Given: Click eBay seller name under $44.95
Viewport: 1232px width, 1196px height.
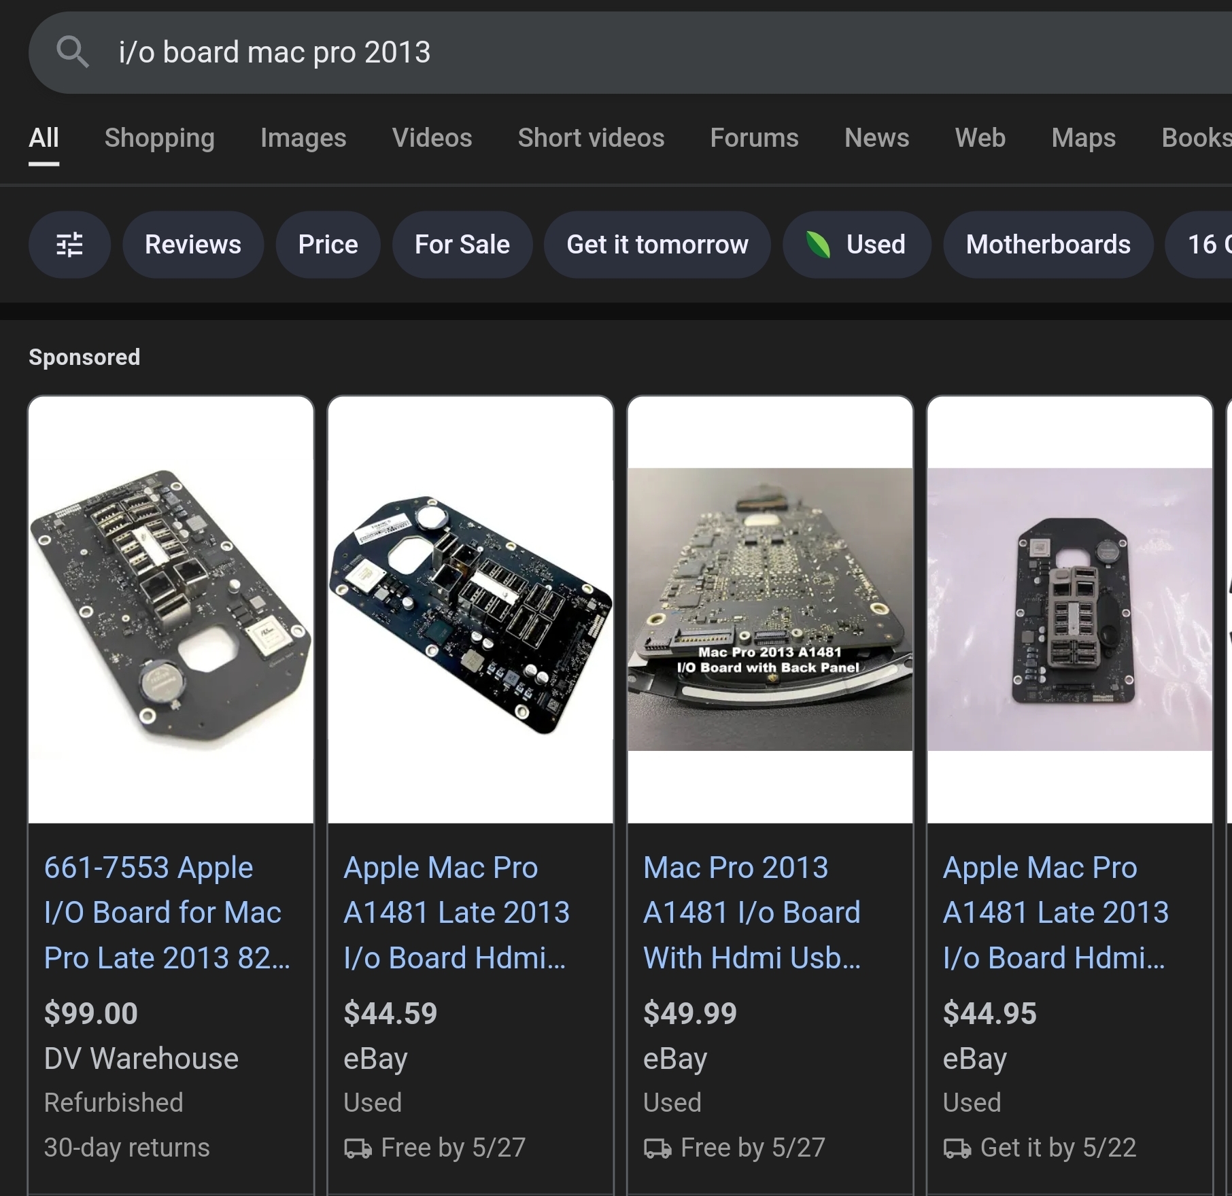Looking at the screenshot, I should (975, 1059).
